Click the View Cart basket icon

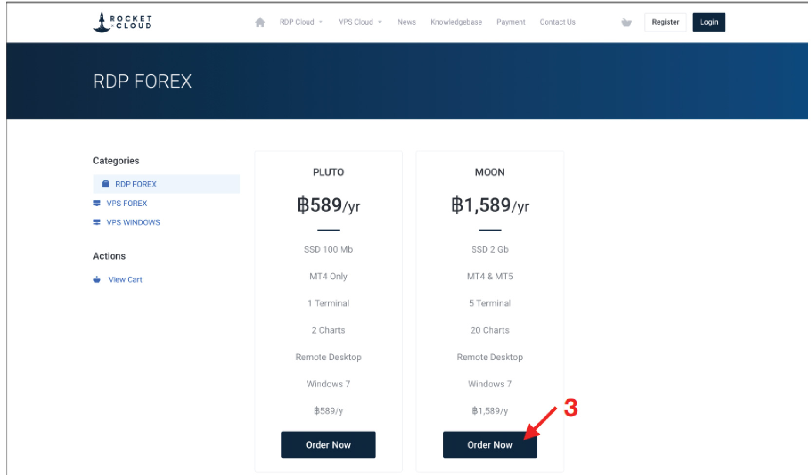pos(97,280)
